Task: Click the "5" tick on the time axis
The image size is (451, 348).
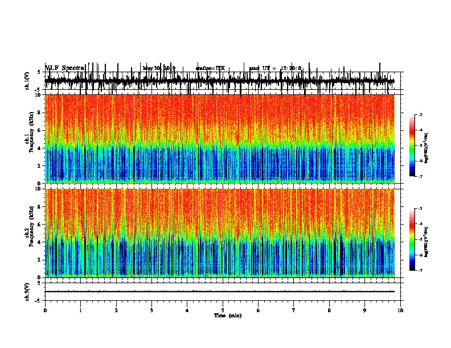Action: (x=223, y=310)
